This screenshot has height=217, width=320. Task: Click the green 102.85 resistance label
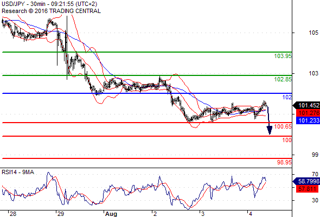coord(283,79)
